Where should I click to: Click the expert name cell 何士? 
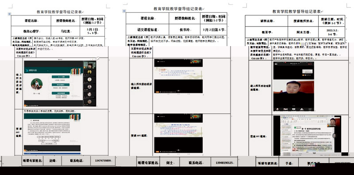[x=169, y=163]
